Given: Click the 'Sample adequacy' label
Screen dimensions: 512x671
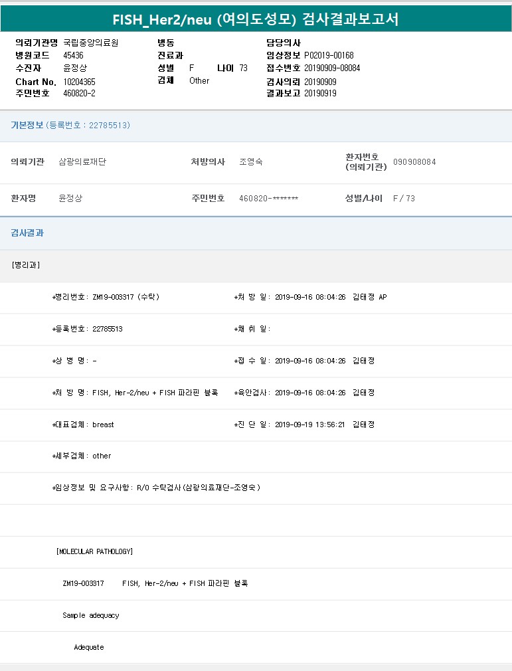Looking at the screenshot, I should pyautogui.click(x=91, y=615).
